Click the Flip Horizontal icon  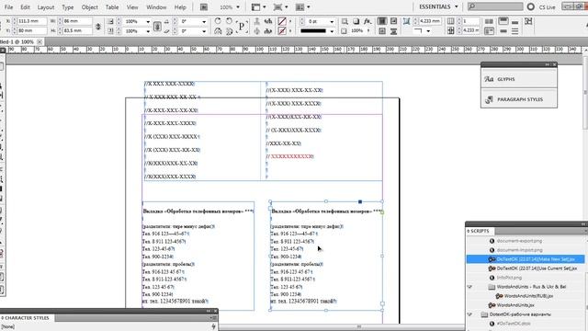(x=218, y=31)
